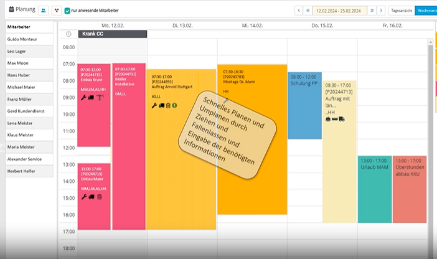Image resolution: width=437 pixels, height=259 pixels.
Task: Click wrench icon in Auftrag Arnold Stuttgart
Action: pos(154,106)
